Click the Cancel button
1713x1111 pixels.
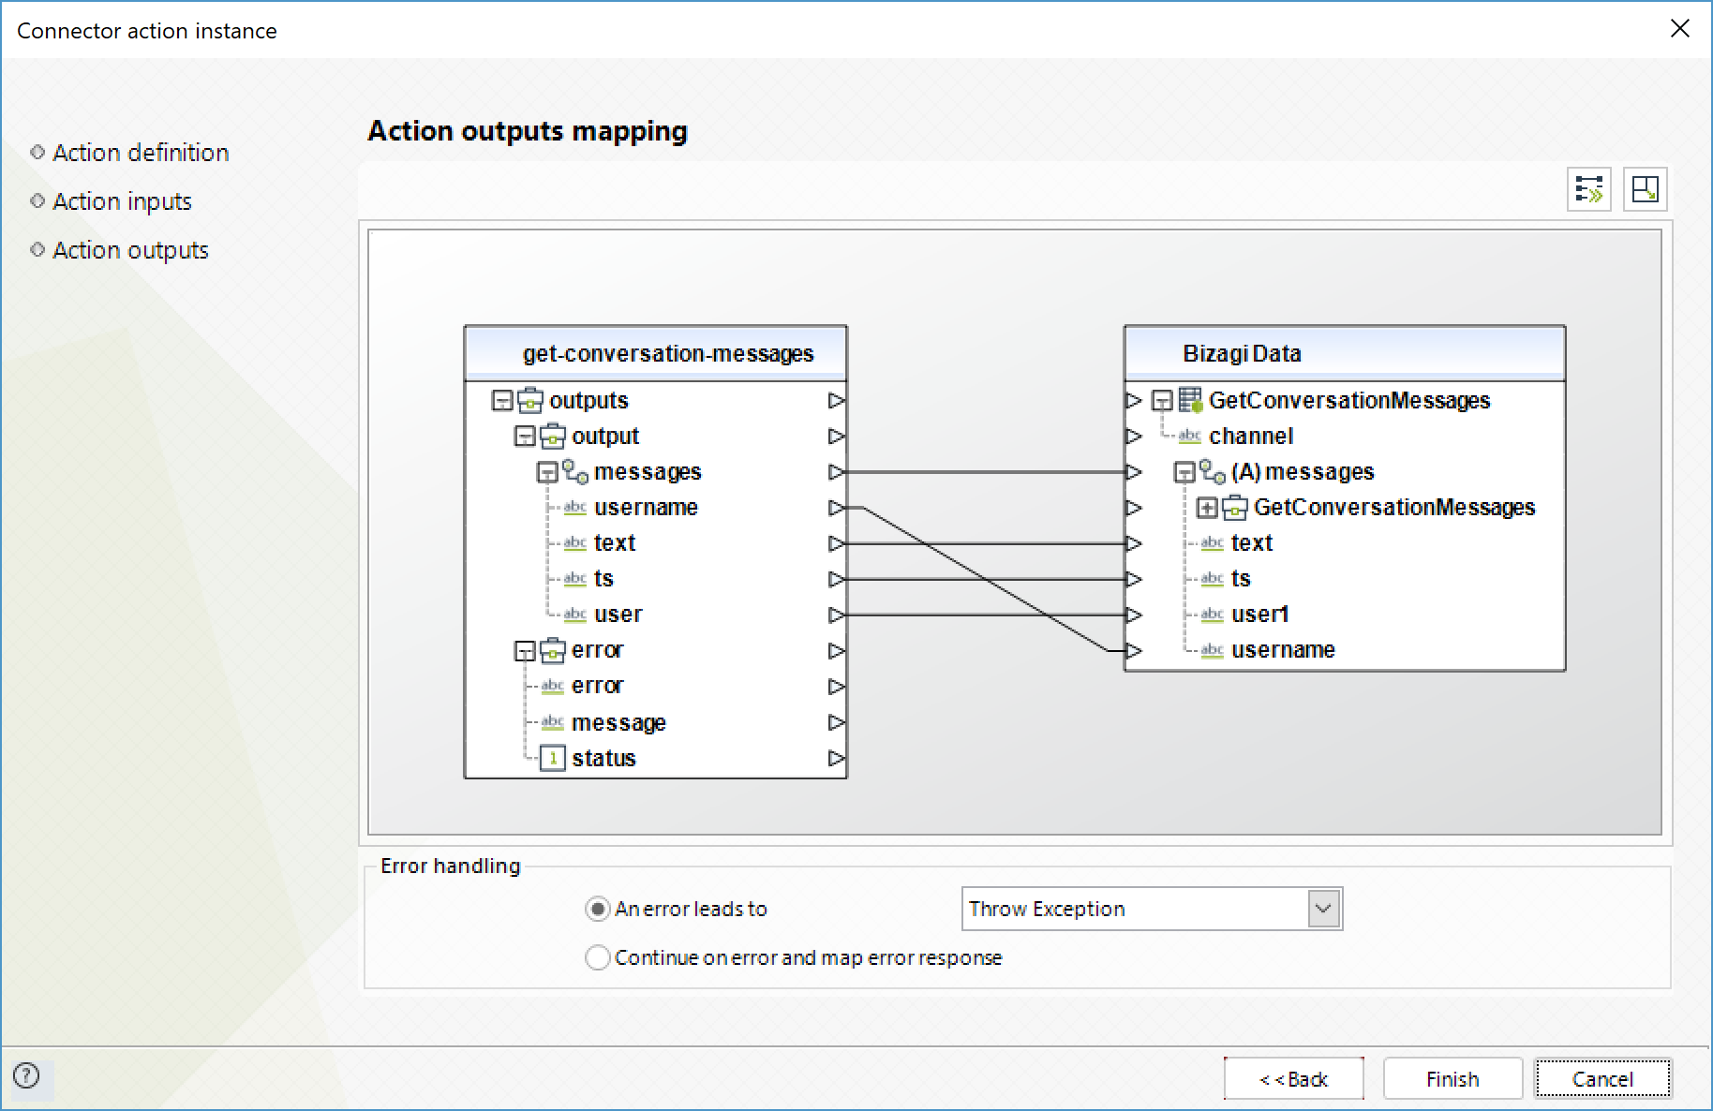click(1602, 1079)
